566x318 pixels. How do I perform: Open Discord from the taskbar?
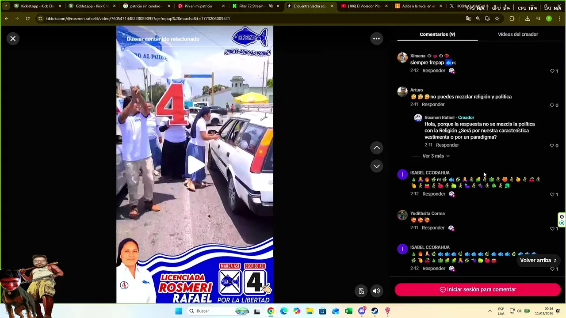click(x=362, y=311)
